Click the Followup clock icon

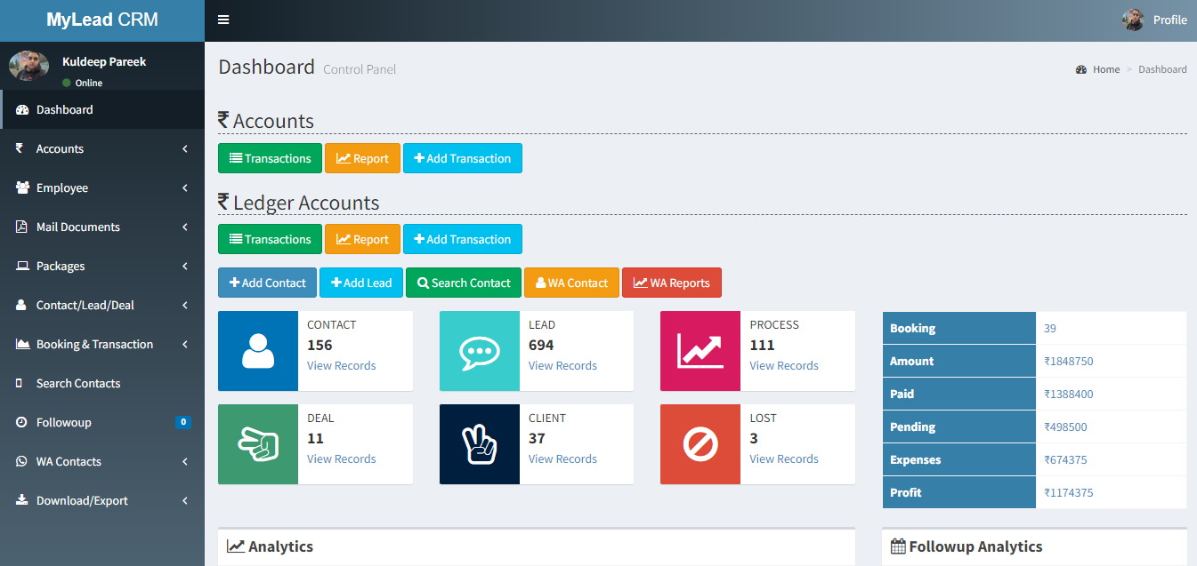tap(21, 423)
